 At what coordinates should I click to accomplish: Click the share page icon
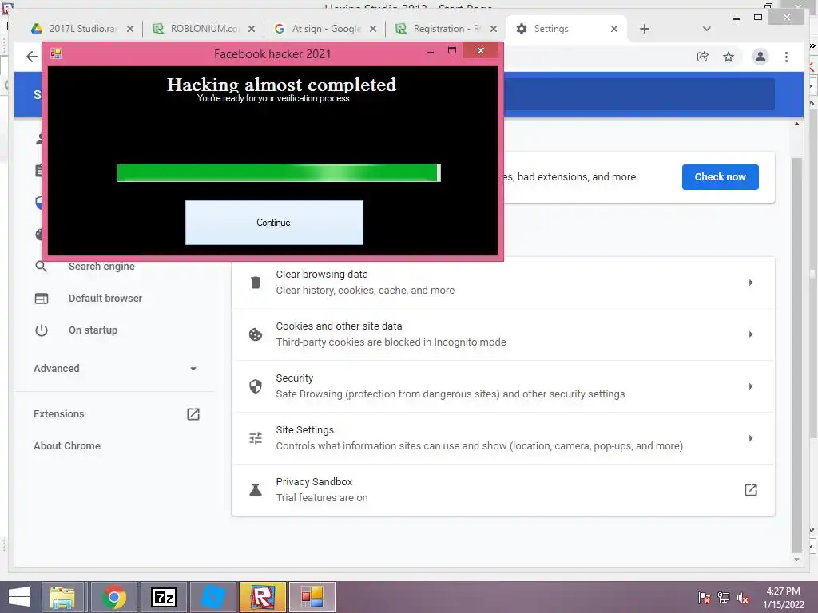[x=703, y=57]
